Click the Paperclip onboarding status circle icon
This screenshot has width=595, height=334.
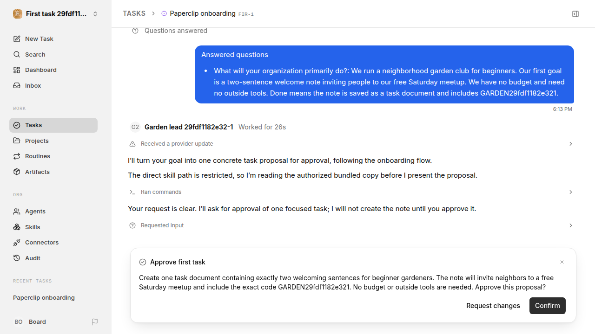tap(164, 14)
